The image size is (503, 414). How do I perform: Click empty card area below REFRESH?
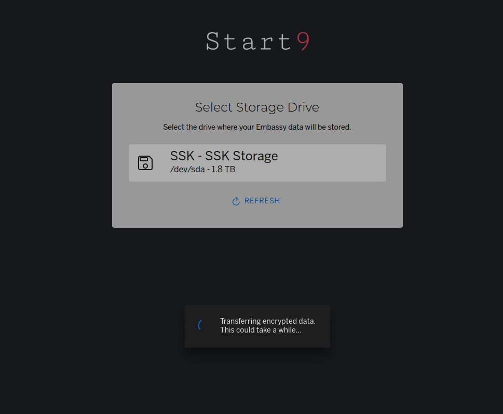tap(257, 217)
